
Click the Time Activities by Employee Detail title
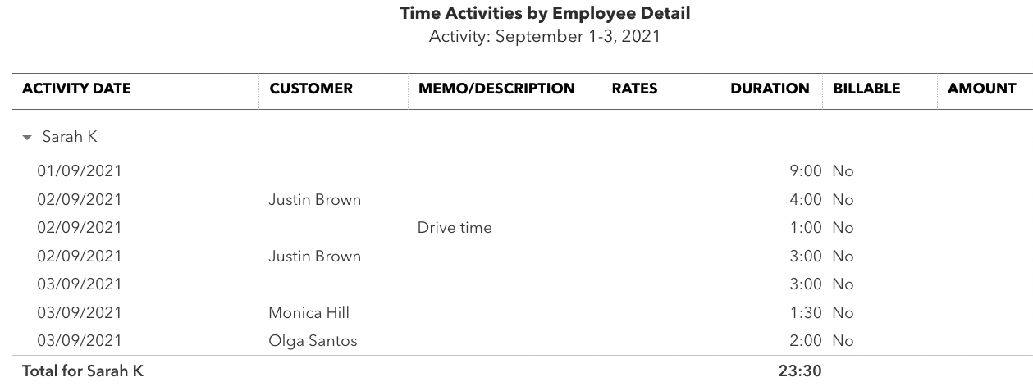pos(545,13)
